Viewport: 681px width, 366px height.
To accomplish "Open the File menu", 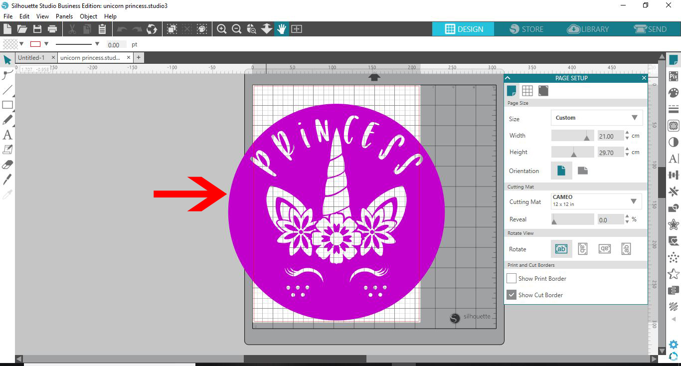I will (8, 16).
